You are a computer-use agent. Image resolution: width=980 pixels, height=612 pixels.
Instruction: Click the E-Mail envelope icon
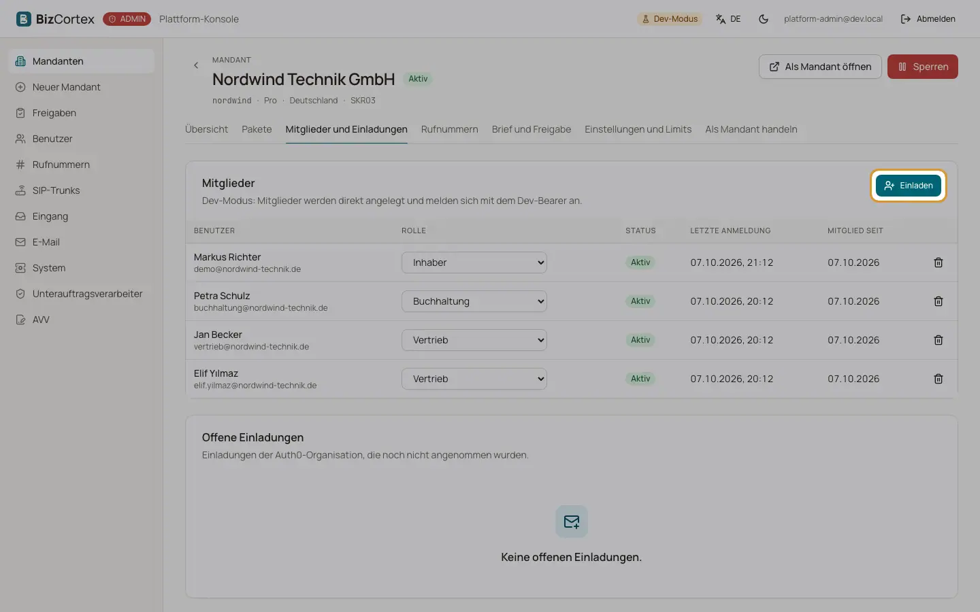click(20, 242)
